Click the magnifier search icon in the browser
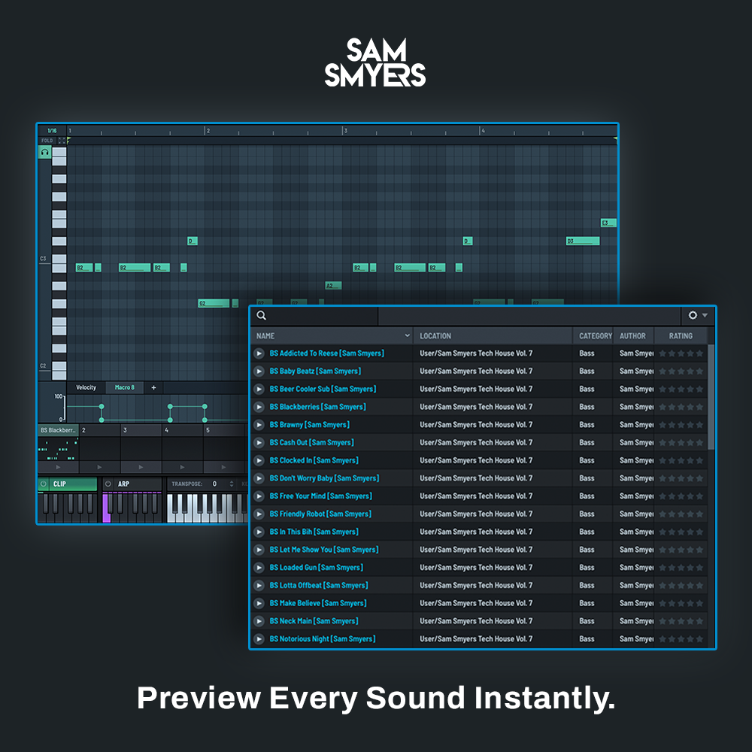Screen dimensions: 752x752 click(262, 315)
